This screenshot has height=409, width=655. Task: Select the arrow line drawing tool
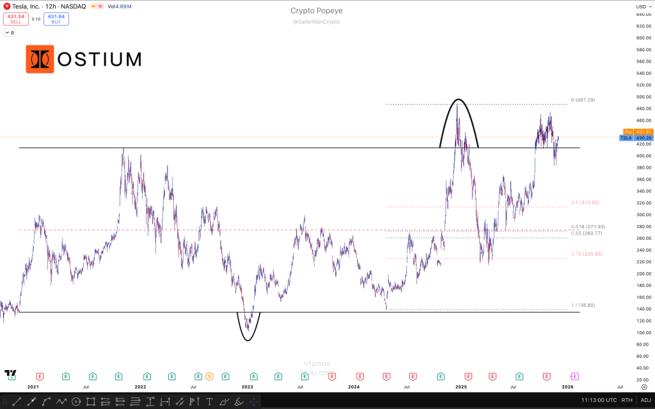(32, 401)
